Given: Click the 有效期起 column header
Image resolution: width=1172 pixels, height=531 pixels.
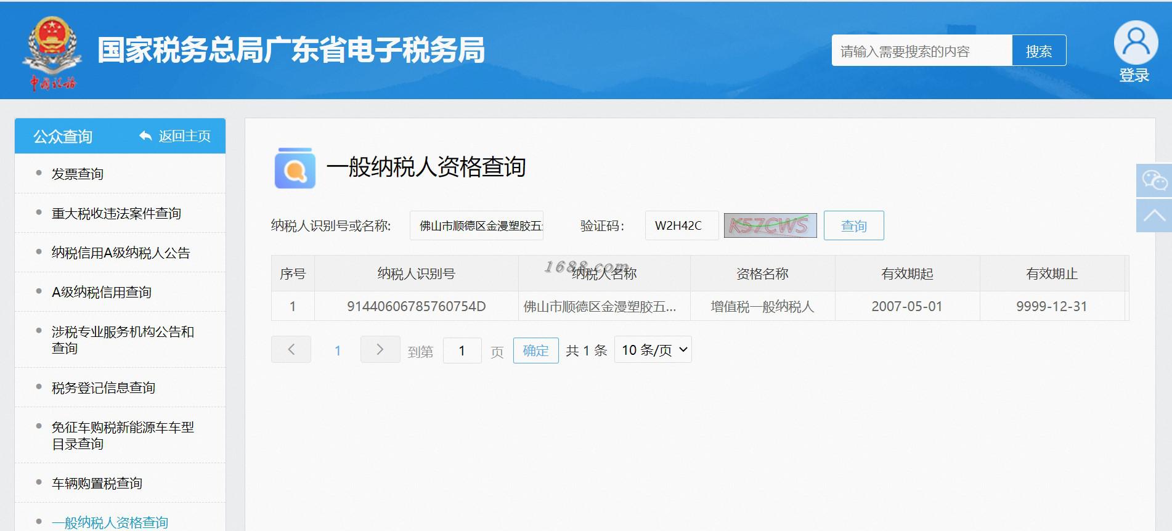Looking at the screenshot, I should click(907, 274).
